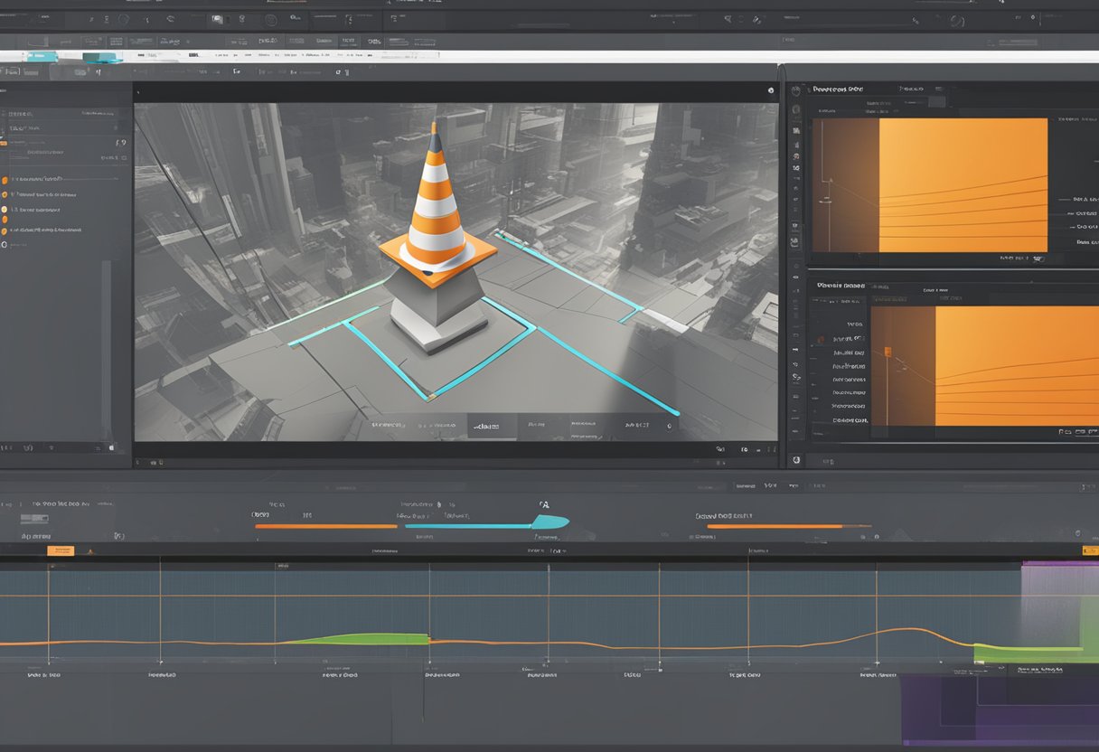Click the small circle icon at preview's top-right corner
Viewport: 1099px width, 752px height.
(770, 90)
